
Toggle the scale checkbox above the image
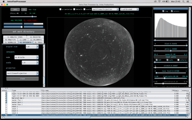pyautogui.click(x=84, y=9)
